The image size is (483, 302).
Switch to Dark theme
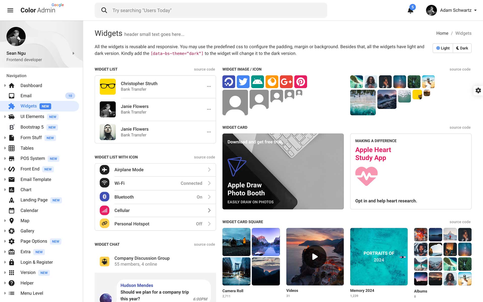point(462,48)
